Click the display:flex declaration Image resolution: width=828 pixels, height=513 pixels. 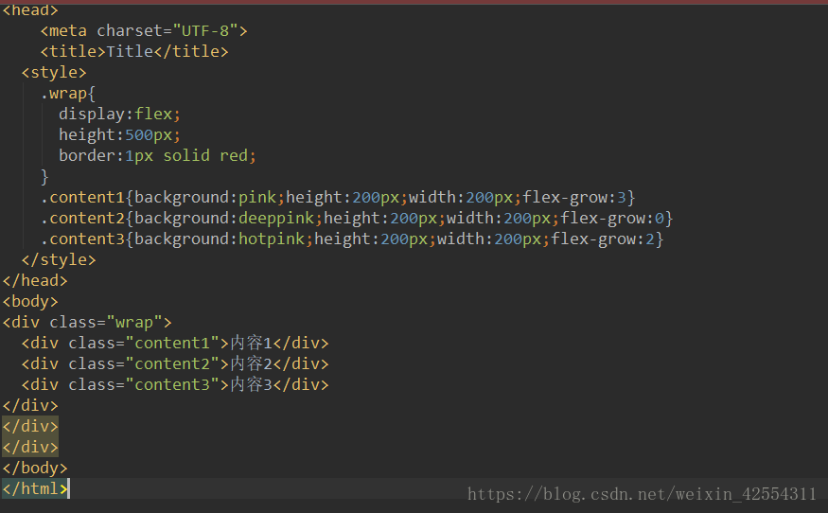point(119,115)
